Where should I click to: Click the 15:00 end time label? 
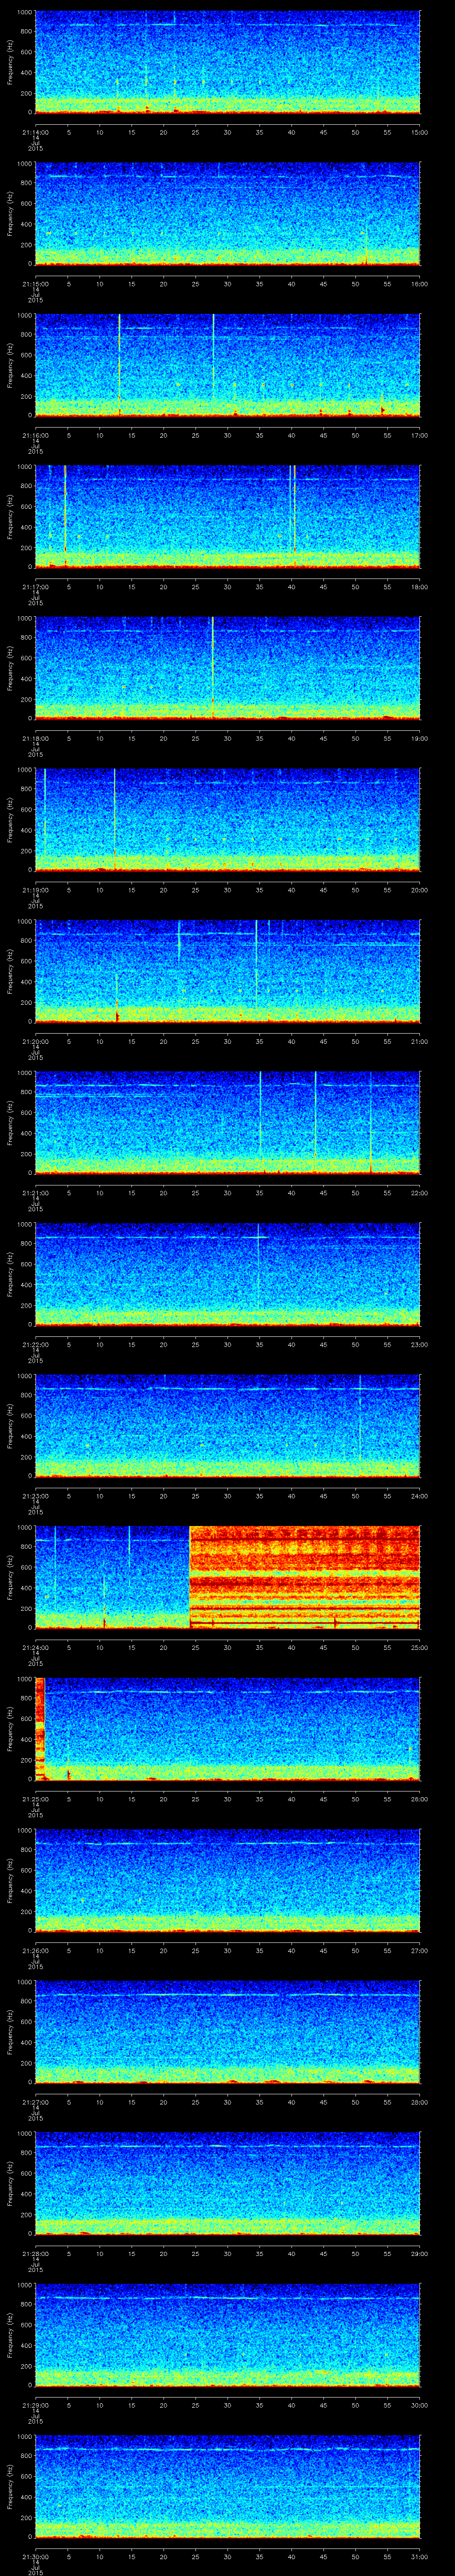pos(420,132)
